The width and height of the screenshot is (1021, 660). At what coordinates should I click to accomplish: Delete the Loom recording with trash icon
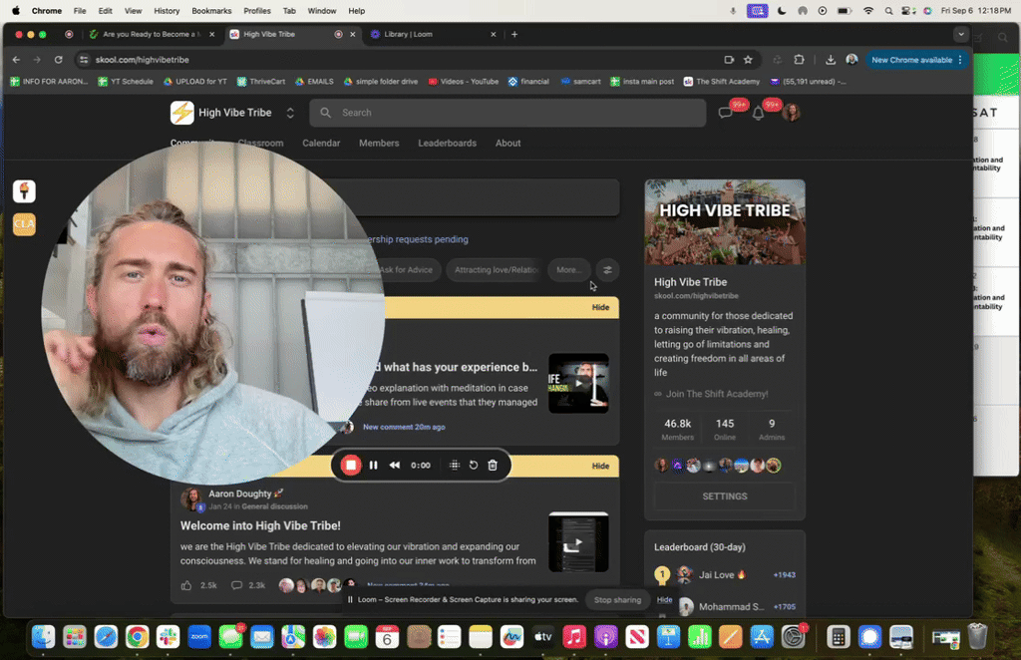point(493,465)
